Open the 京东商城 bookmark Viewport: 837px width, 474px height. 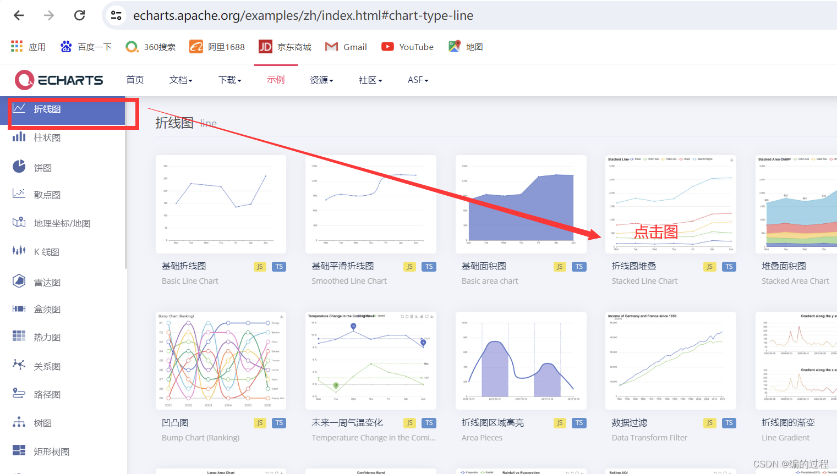[285, 47]
